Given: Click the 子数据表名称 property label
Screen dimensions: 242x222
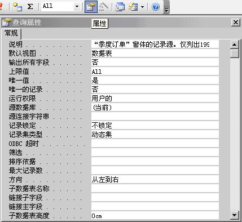Looking at the screenshot, I should tap(29, 189).
